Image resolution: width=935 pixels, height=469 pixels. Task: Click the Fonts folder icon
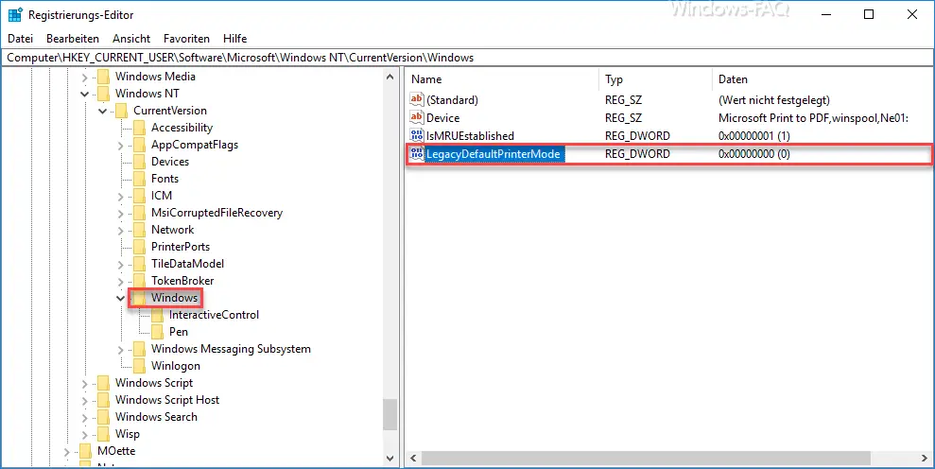point(139,179)
